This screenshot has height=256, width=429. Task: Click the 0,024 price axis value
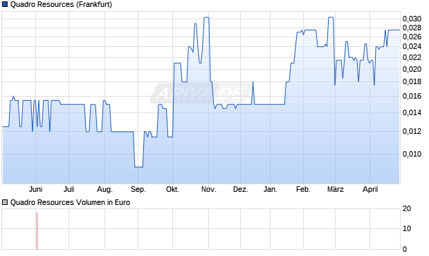pyautogui.click(x=412, y=47)
